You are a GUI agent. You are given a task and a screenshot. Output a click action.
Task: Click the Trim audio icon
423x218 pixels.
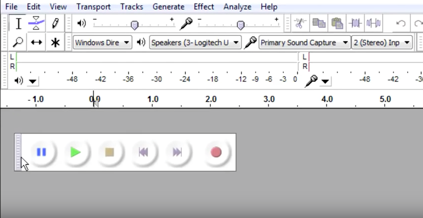355,23
